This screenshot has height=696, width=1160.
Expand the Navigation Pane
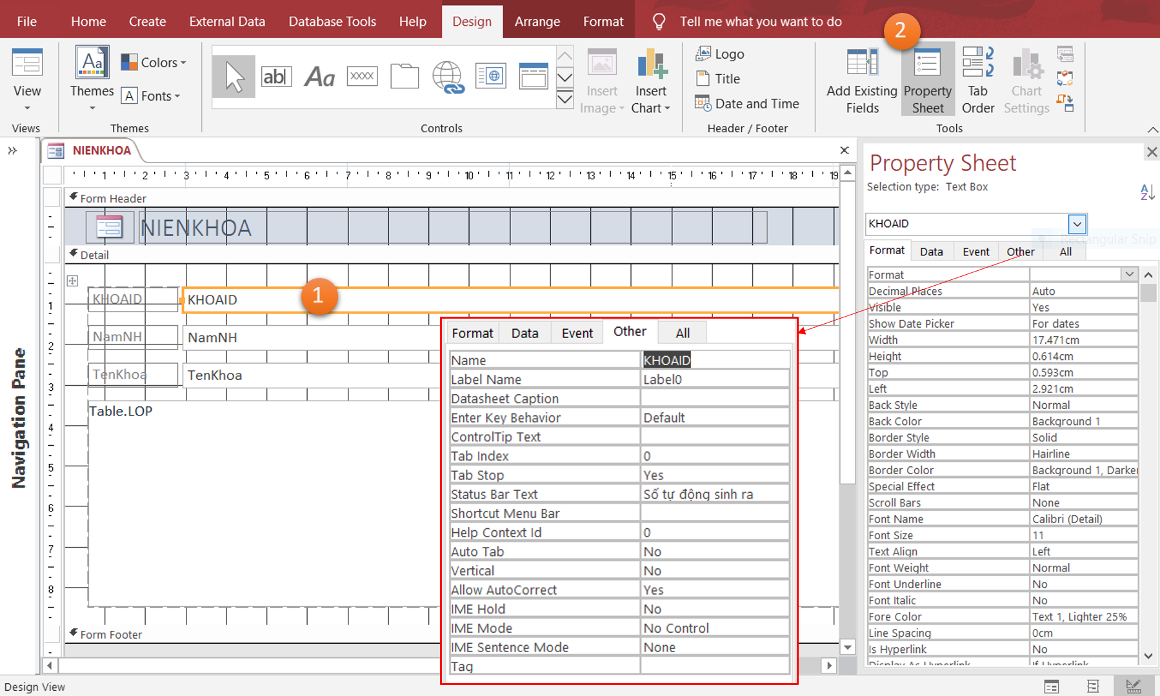(12, 151)
